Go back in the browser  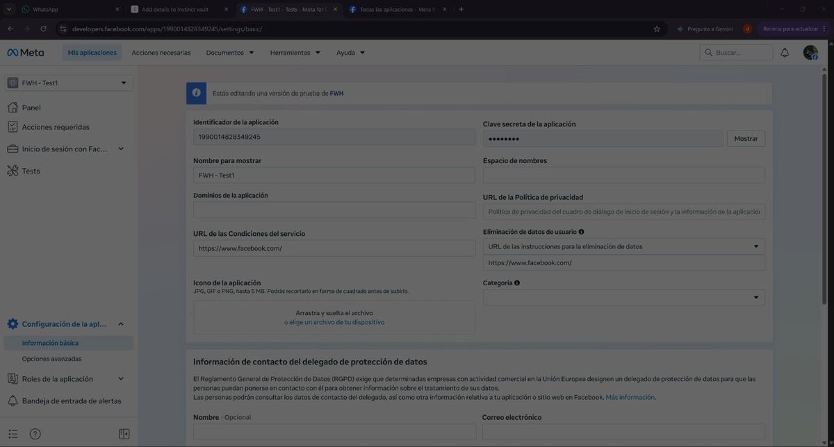tap(10, 29)
